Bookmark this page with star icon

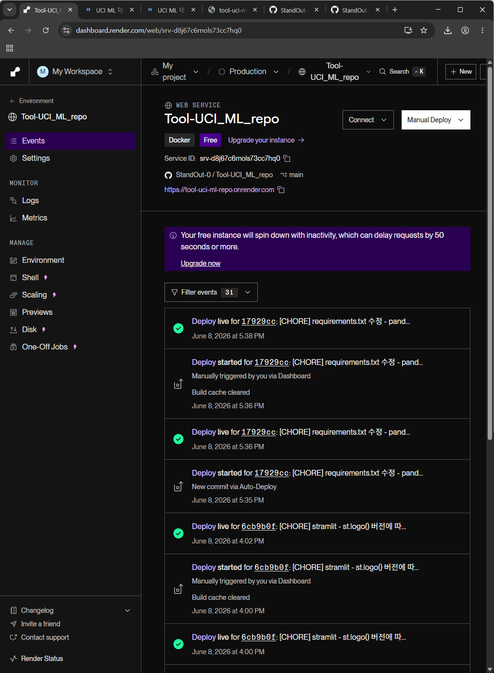point(424,30)
